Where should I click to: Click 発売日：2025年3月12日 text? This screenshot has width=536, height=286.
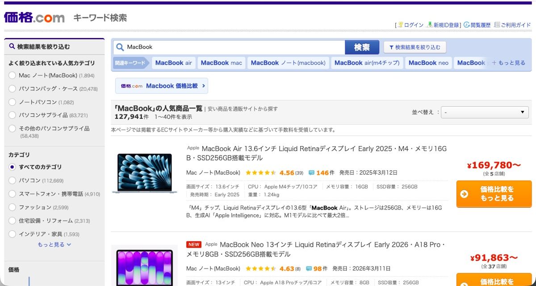point(368,172)
